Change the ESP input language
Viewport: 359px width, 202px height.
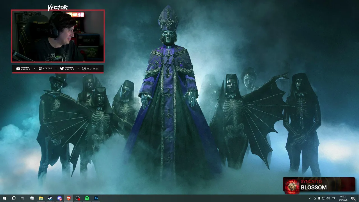point(334,198)
